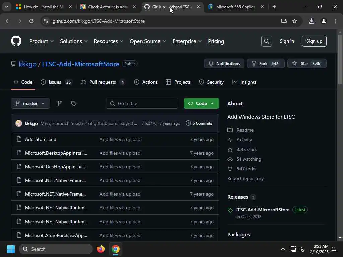Image resolution: width=343 pixels, height=257 pixels.
Task: Open the kkkgo owner link
Action: [x=27, y=64]
